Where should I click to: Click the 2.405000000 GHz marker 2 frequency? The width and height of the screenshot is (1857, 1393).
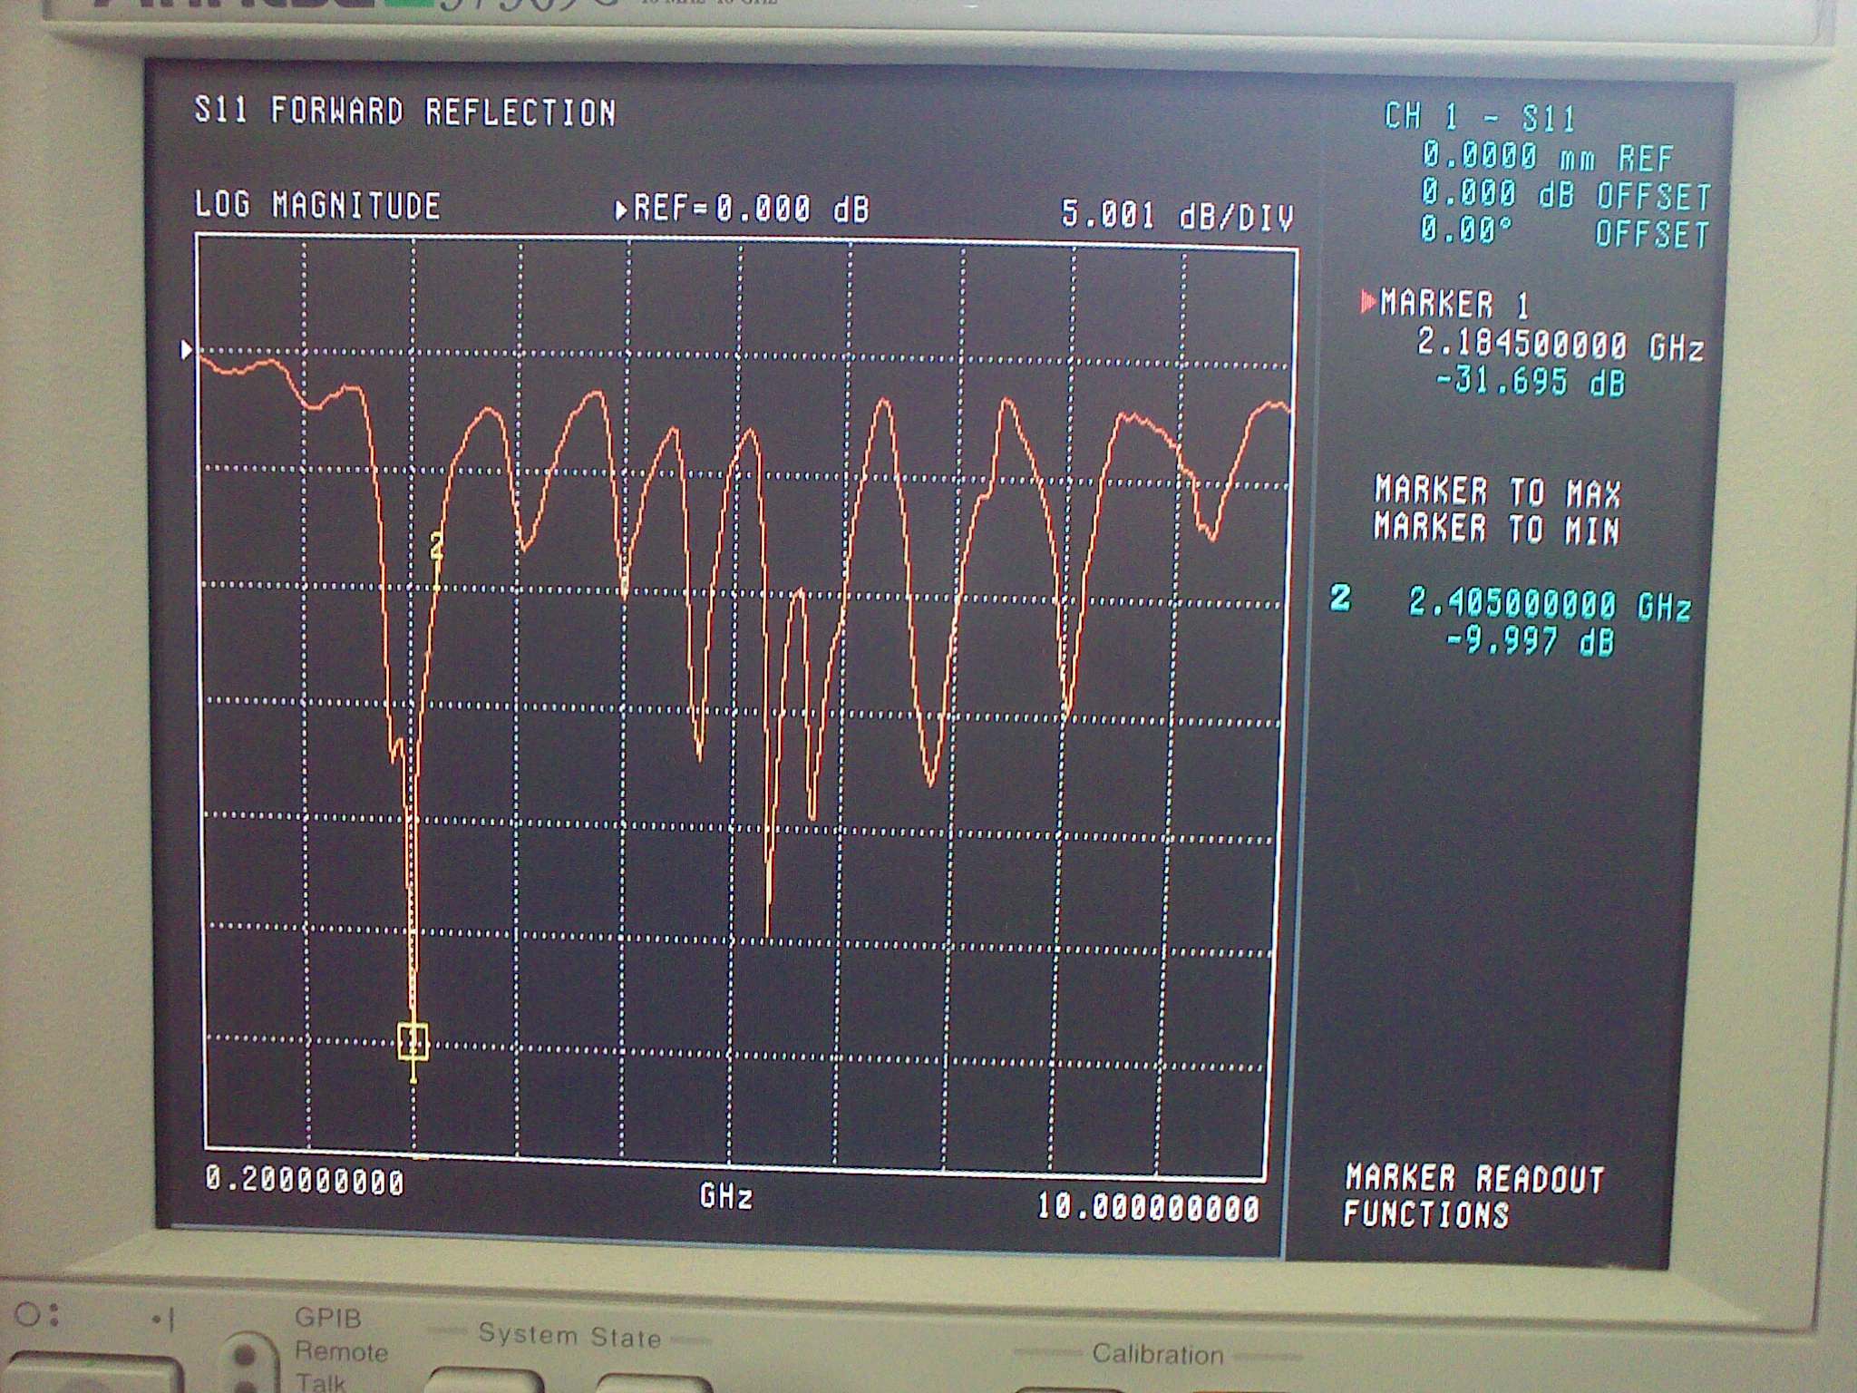click(1549, 605)
